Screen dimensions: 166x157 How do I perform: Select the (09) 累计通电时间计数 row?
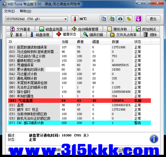pos(79,69)
